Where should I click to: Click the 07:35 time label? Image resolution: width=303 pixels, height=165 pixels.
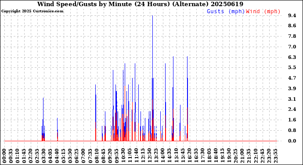coord(90,156)
